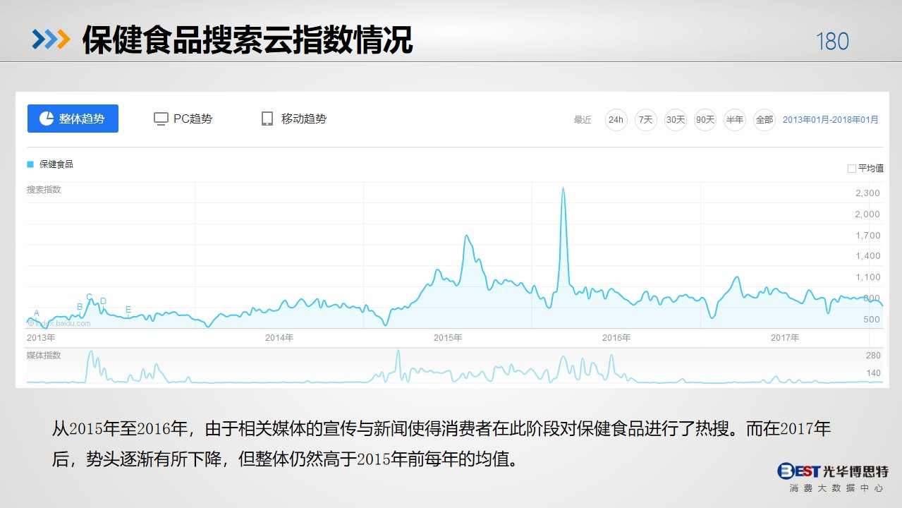Screen dimensions: 902x508
Task: Click news marker E on the chart
Action: pyautogui.click(x=128, y=310)
